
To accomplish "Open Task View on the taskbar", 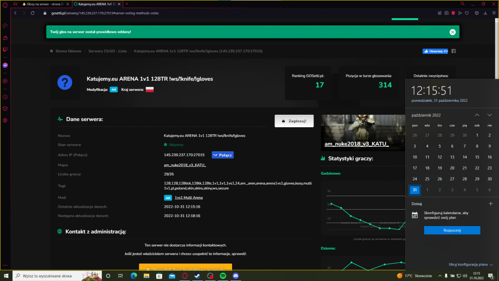I will 120,276.
